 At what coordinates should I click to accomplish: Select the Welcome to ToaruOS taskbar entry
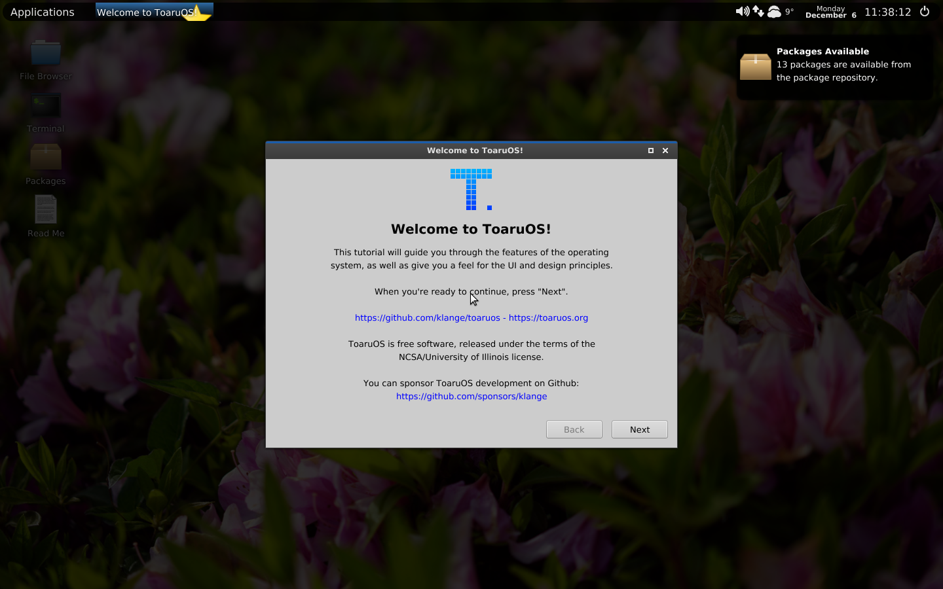click(x=151, y=11)
